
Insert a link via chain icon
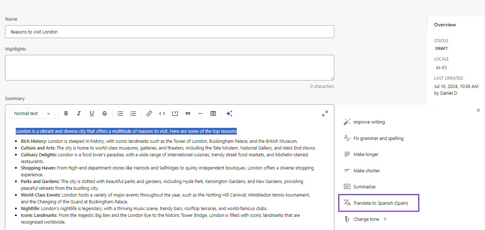(x=149, y=114)
